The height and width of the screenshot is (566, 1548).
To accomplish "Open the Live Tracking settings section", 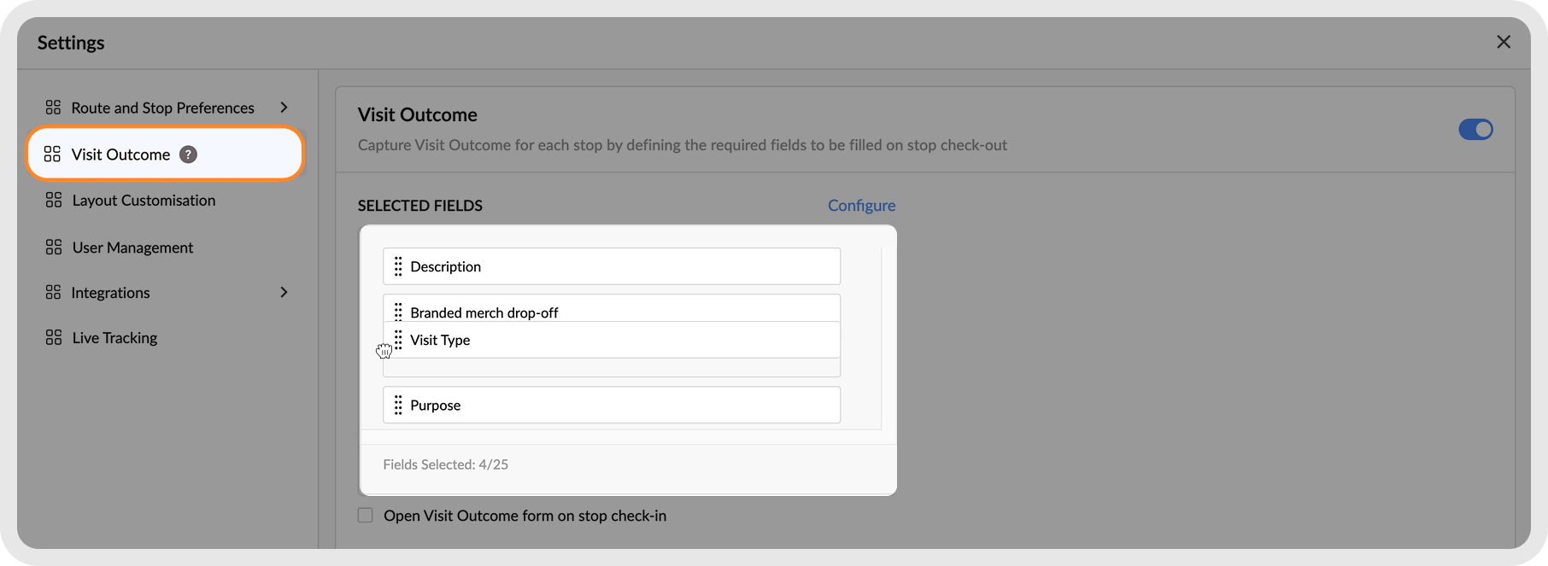I will click(114, 338).
